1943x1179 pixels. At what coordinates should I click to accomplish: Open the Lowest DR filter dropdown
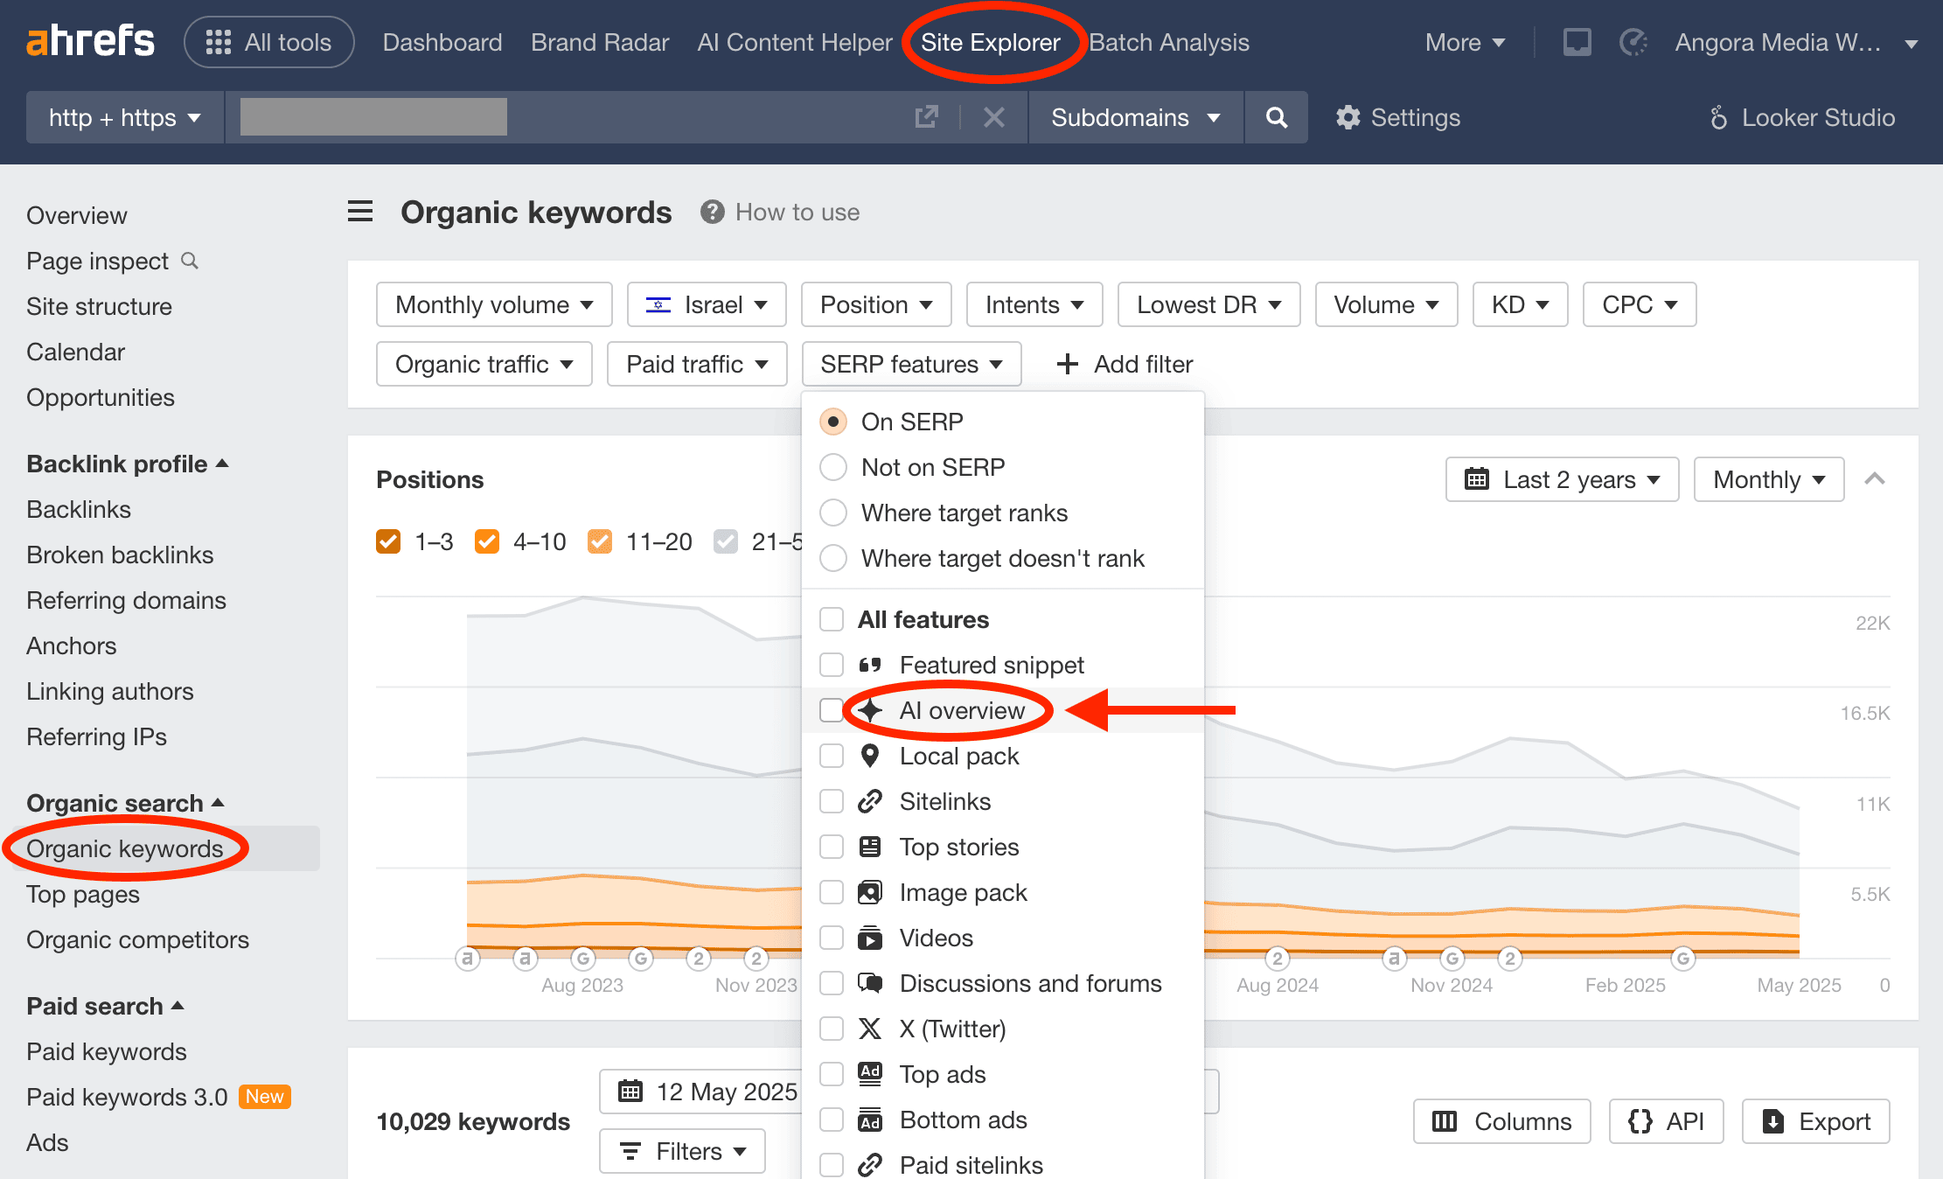point(1208,304)
